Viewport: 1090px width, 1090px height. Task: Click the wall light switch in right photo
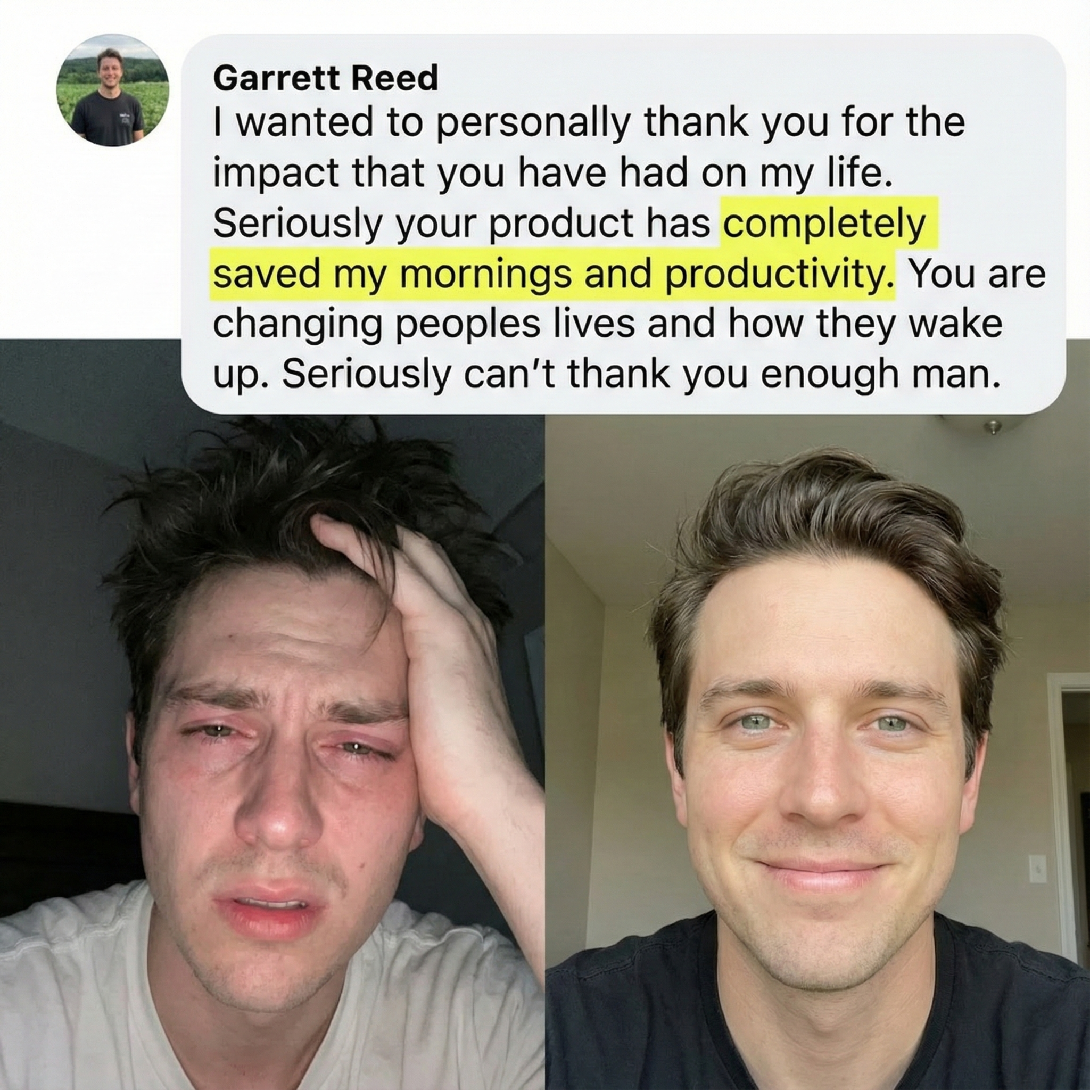pyautogui.click(x=1037, y=868)
